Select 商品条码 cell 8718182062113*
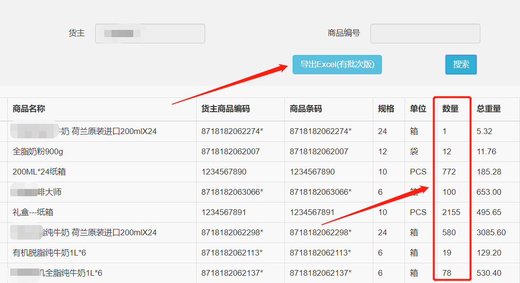This screenshot has width=520, height=283. (x=321, y=253)
